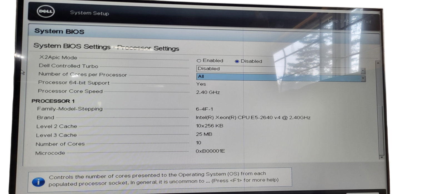Viewport: 421px width, 194px height.
Task: Open the Dell Controlled Turbo dropdown
Action: click(x=281, y=69)
